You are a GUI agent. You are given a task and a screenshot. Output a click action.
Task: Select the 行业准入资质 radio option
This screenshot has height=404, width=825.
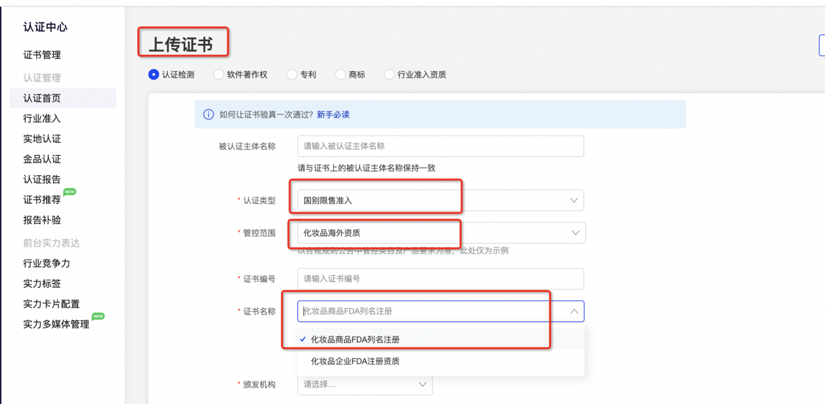[390, 74]
